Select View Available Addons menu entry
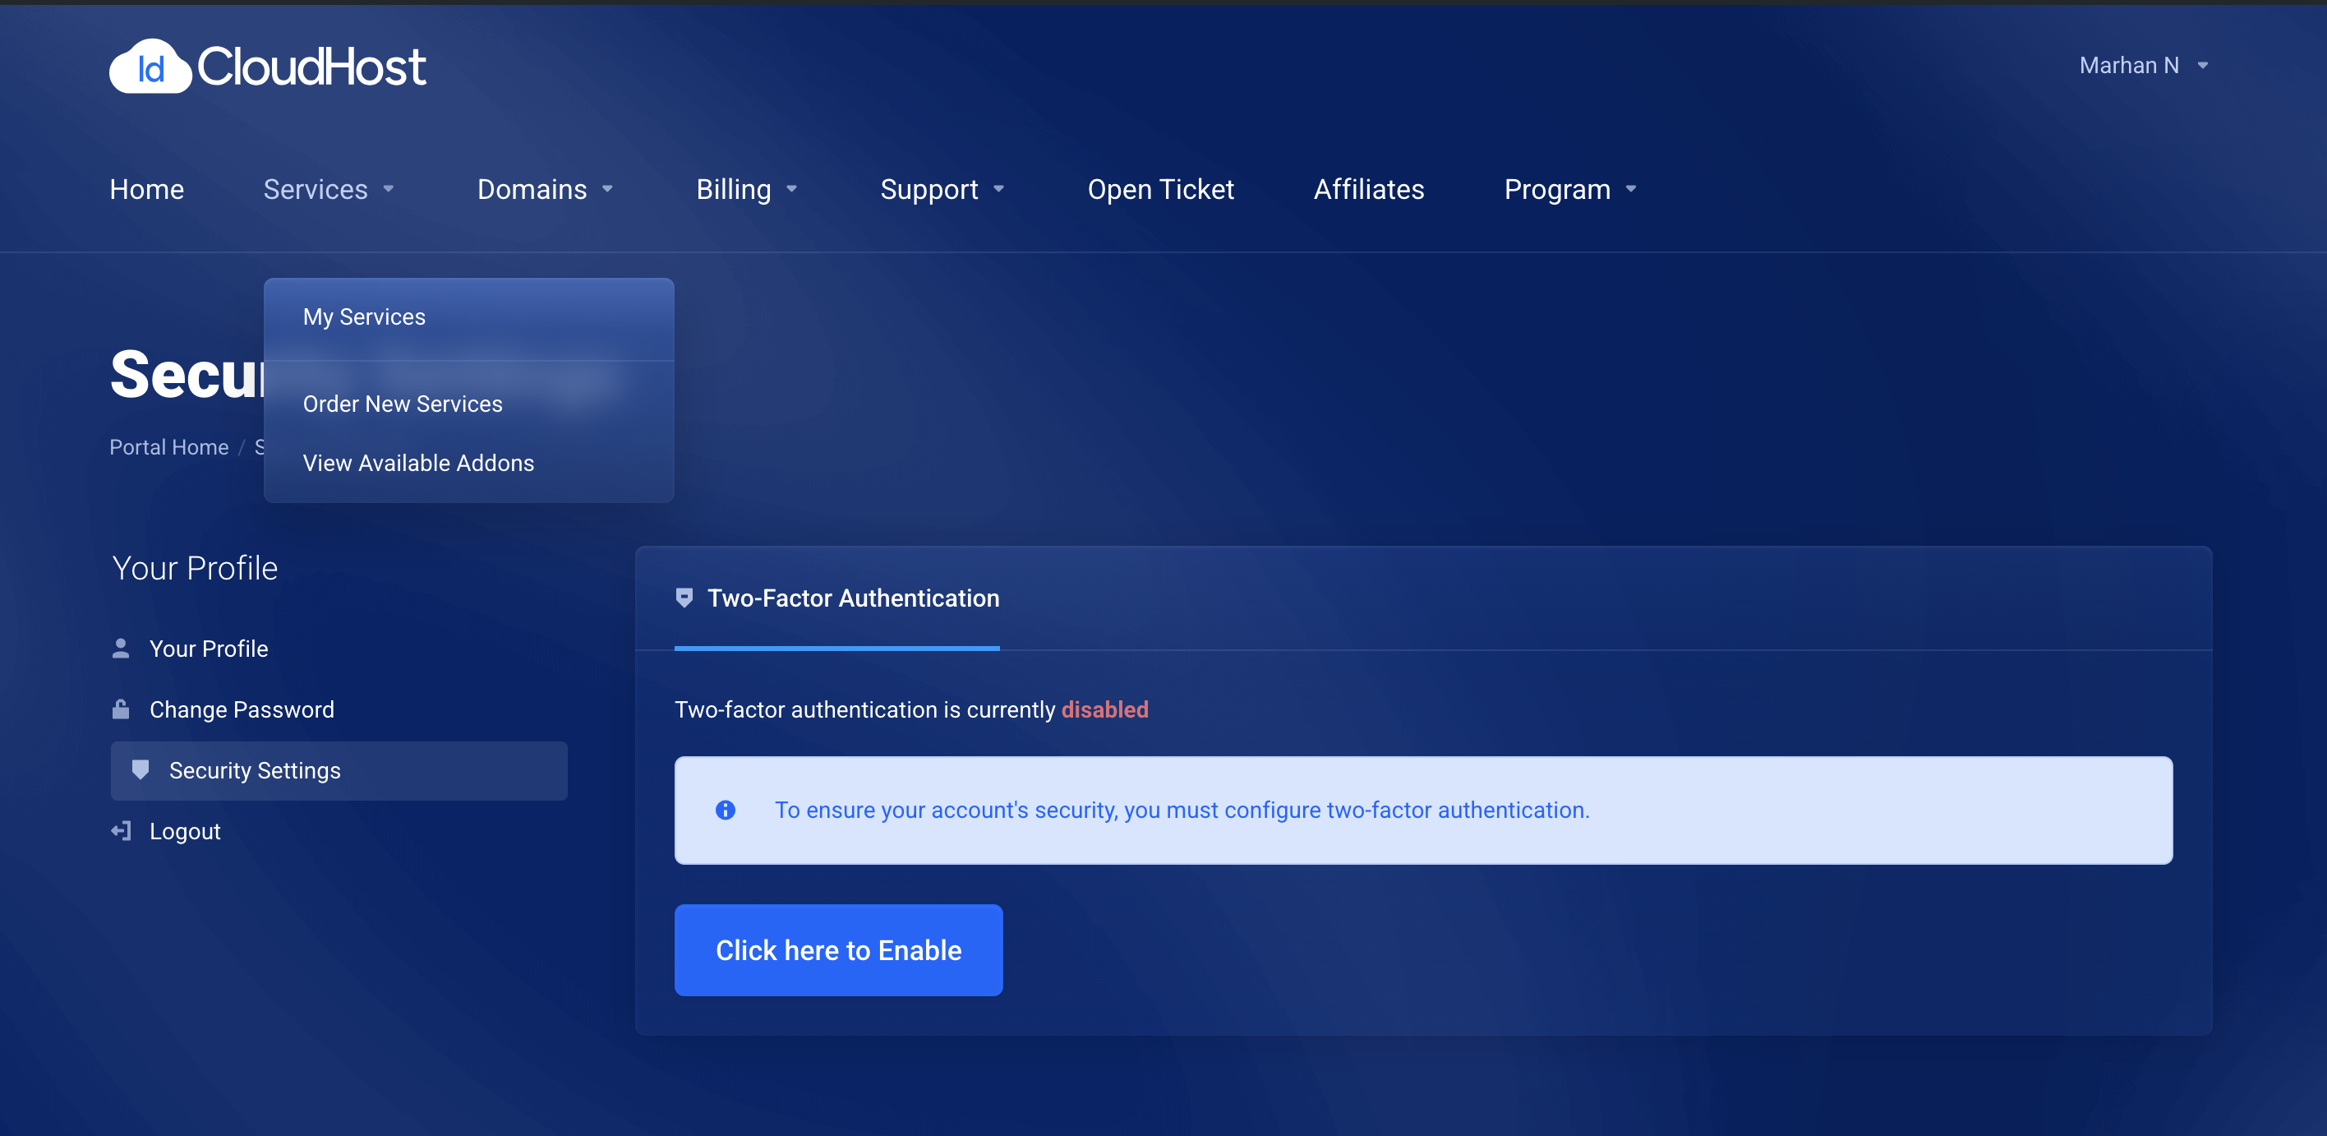2327x1136 pixels. click(x=469, y=462)
